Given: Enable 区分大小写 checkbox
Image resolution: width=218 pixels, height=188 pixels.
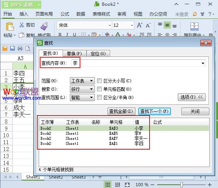Looking at the screenshot, I should (x=100, y=81).
